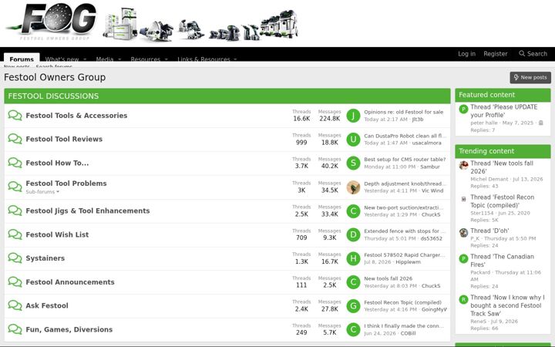This screenshot has height=347, width=555.
Task: Open P_K's avatar beside D'oh thread
Action: (x=463, y=233)
